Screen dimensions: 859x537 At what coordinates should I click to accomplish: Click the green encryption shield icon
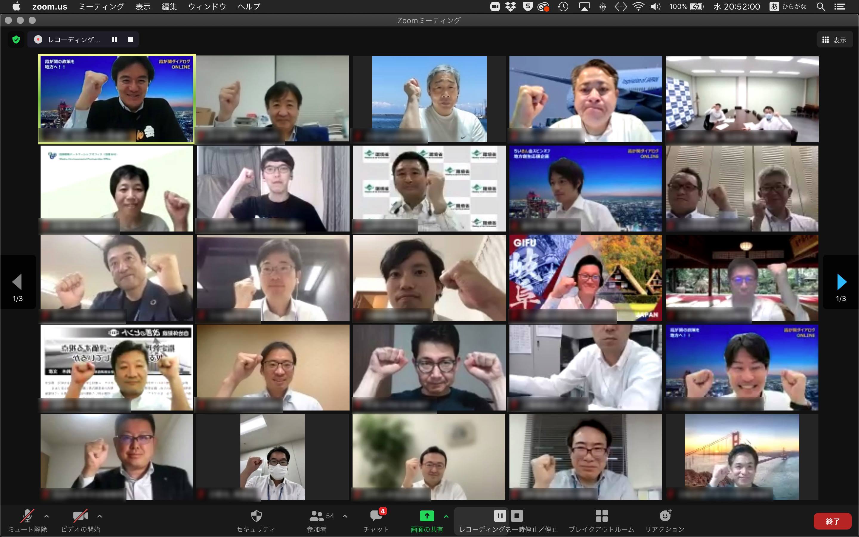coord(16,39)
